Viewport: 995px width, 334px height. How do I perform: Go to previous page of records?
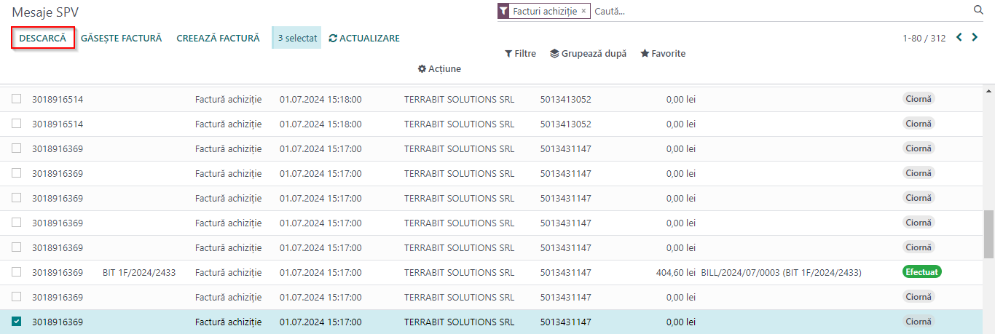point(959,37)
